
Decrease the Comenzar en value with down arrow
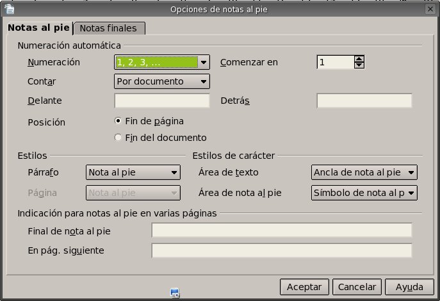pos(359,65)
